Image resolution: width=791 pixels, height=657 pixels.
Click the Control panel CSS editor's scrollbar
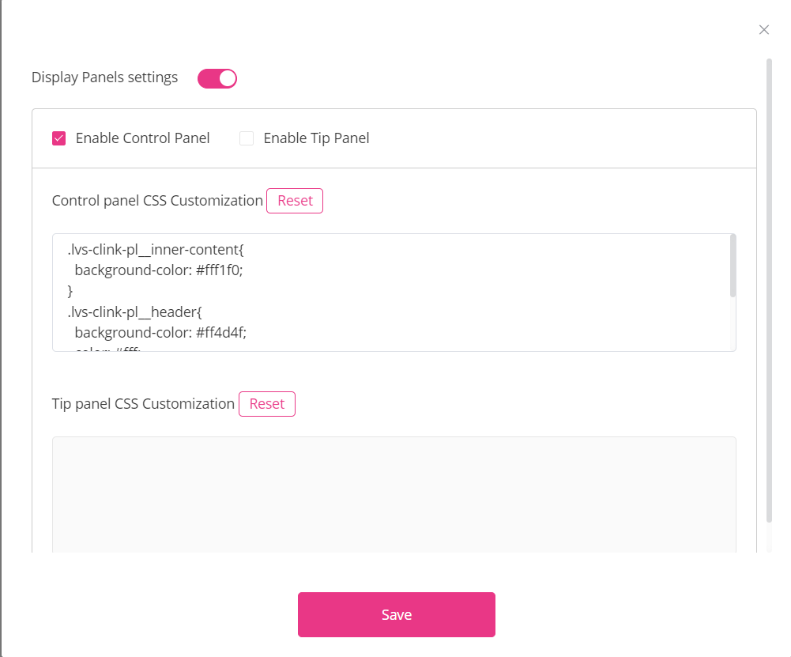(x=733, y=266)
